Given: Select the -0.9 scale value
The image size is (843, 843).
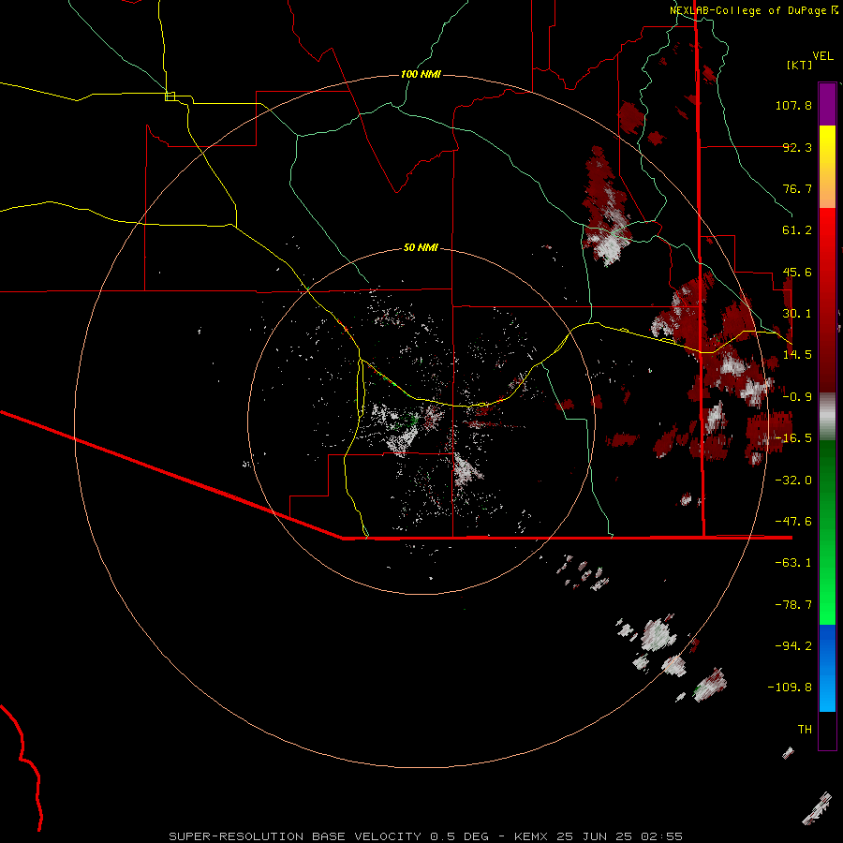Looking at the screenshot, I should tap(797, 397).
